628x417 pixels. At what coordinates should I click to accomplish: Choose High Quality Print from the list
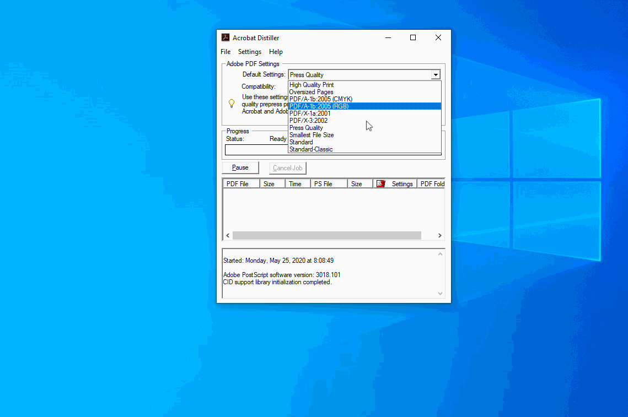point(364,85)
